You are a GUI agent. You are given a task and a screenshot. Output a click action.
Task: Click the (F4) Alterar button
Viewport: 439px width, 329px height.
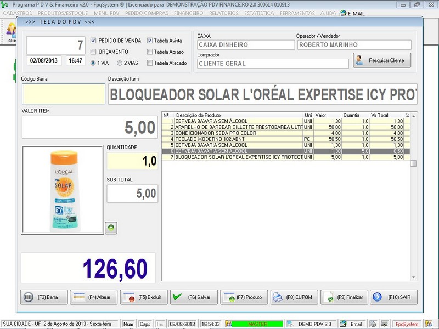click(x=93, y=297)
